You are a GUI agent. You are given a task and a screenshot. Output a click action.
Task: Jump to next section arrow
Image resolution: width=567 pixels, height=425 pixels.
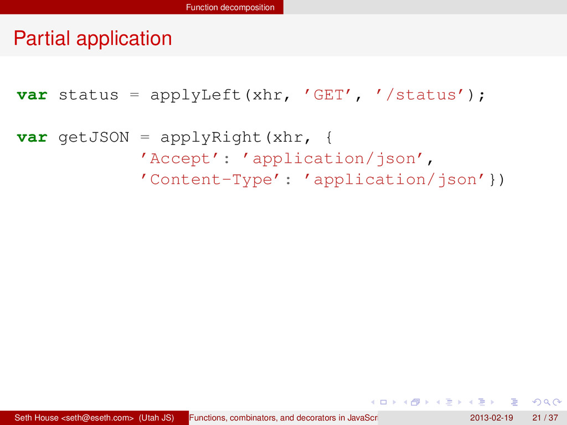(x=492, y=402)
